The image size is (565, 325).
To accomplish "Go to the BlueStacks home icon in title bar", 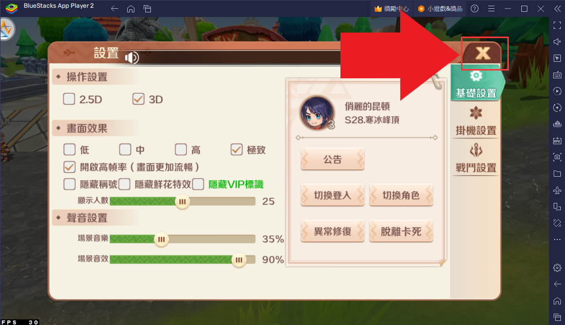I will tap(131, 9).
